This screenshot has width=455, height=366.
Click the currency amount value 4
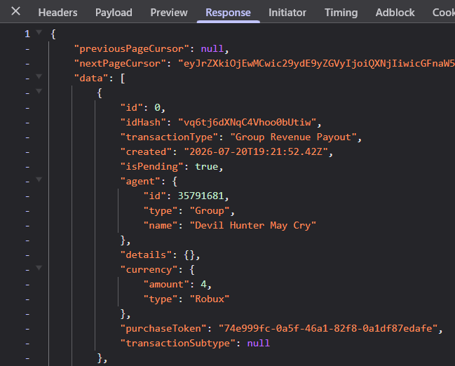[x=203, y=284]
